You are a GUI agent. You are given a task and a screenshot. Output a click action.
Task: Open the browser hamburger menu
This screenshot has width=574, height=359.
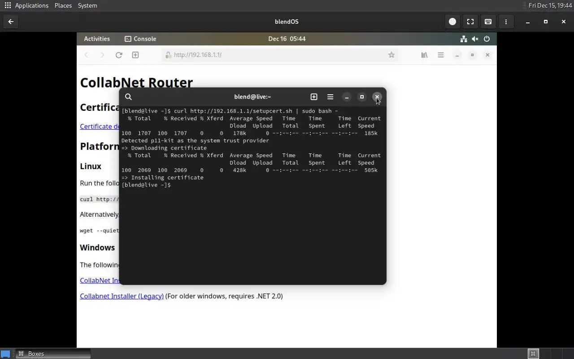tap(441, 55)
